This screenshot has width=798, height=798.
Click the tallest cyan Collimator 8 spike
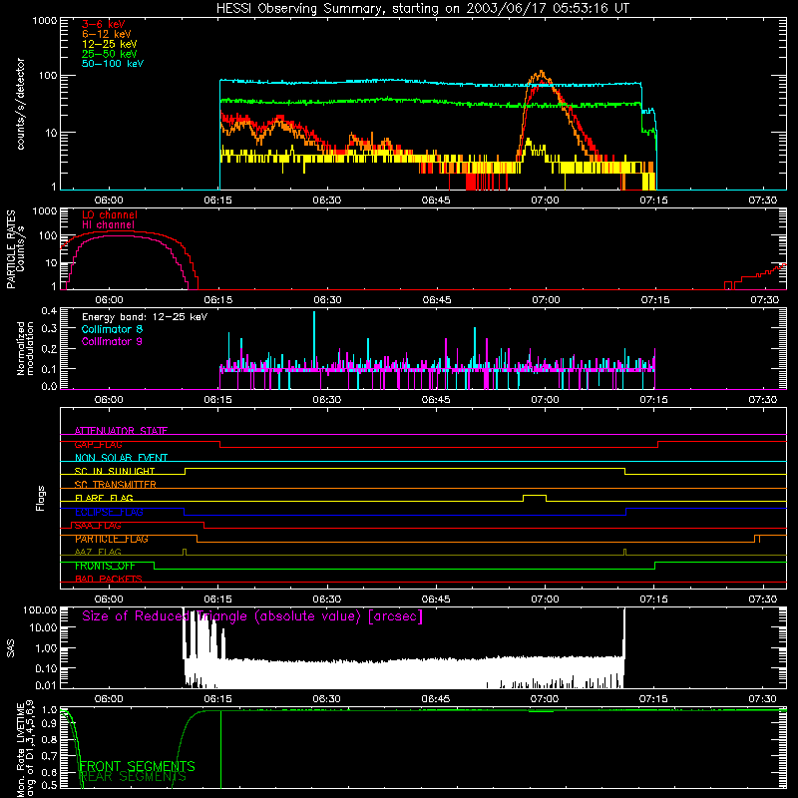[314, 340]
